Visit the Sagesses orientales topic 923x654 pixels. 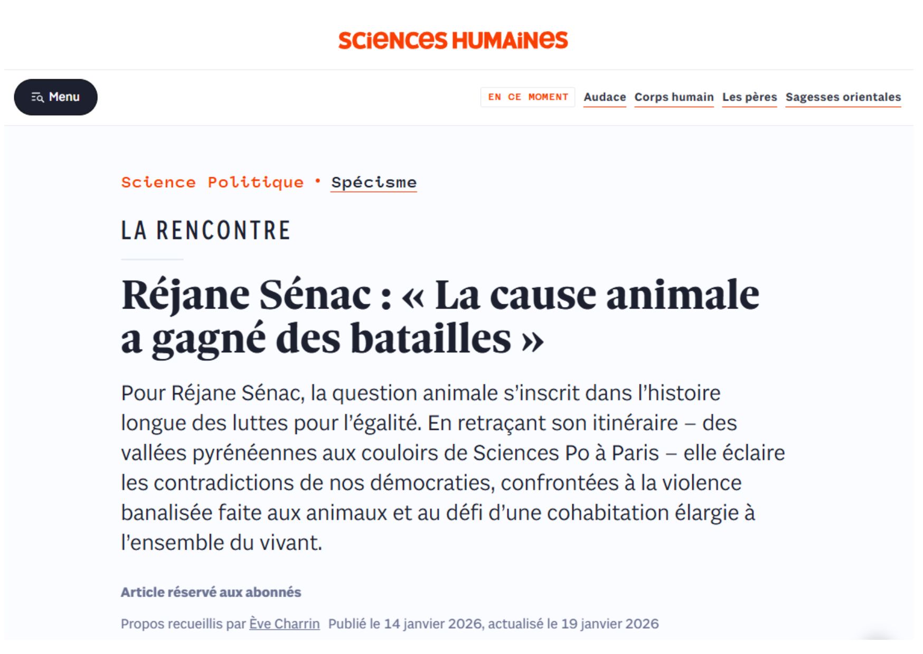(843, 97)
